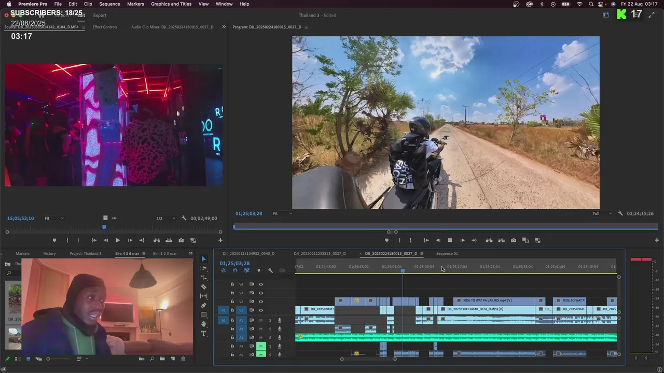Expand project panel tabs overflow chevron

click(190, 253)
